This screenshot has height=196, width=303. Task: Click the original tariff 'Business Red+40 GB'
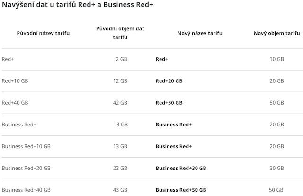coord(26,190)
